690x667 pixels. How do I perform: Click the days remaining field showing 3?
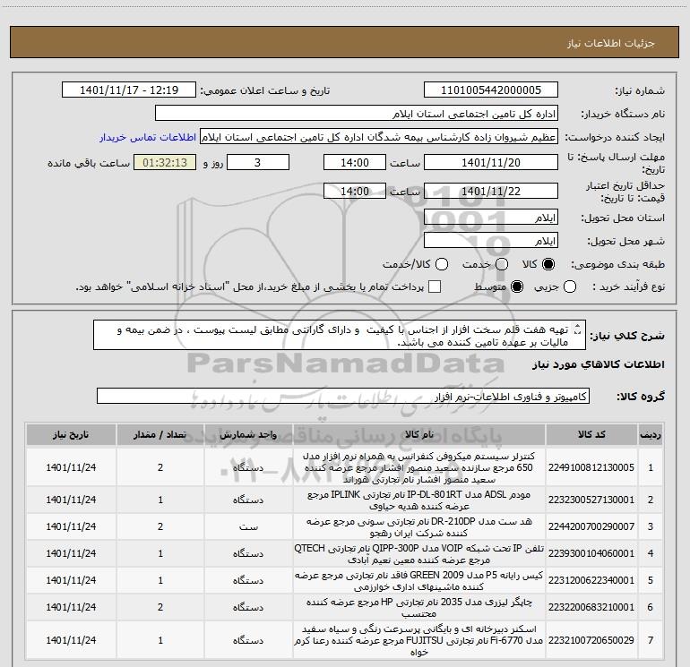(x=258, y=162)
